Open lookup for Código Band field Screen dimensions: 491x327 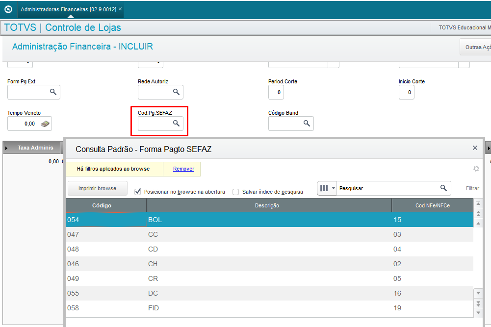pos(307,123)
